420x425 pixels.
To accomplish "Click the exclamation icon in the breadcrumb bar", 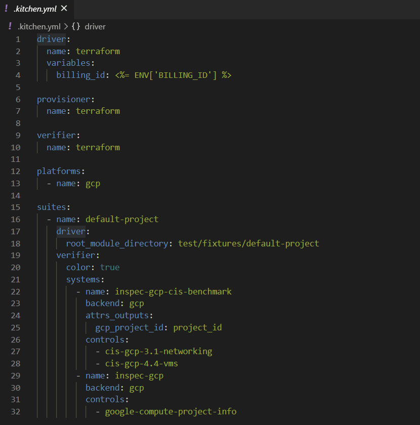I will point(9,26).
